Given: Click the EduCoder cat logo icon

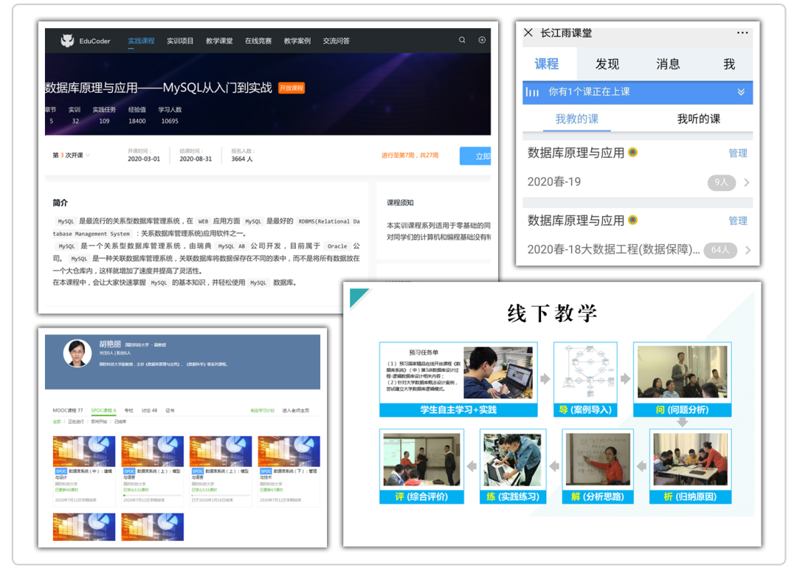Looking at the screenshot, I should click(x=67, y=41).
